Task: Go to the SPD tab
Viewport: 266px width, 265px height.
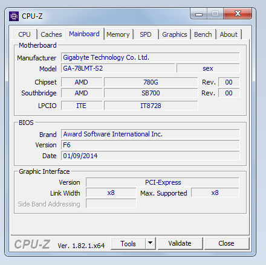Action: [x=146, y=34]
